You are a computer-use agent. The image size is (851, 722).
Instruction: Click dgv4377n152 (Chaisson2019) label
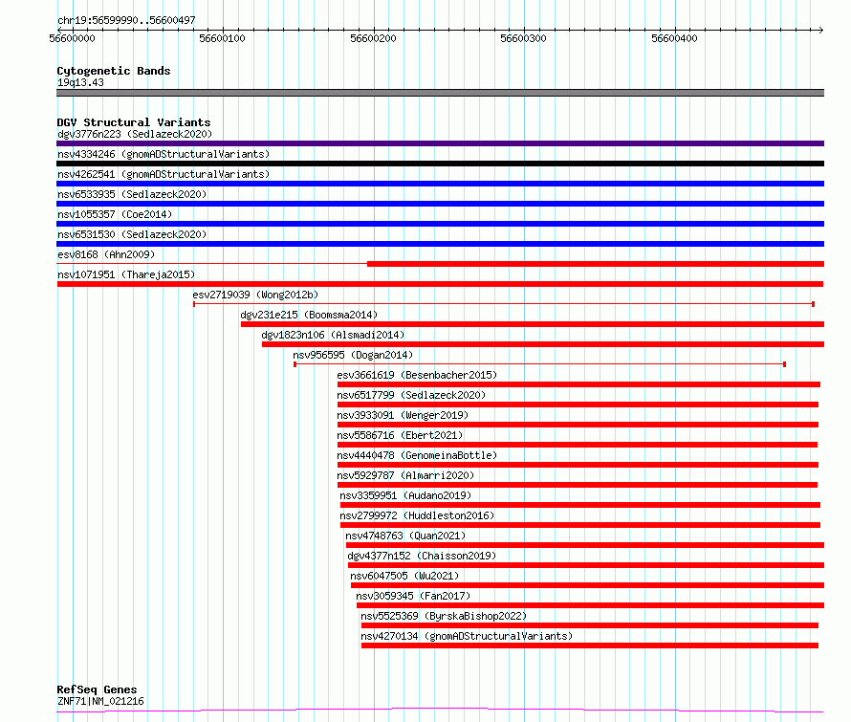point(422,556)
